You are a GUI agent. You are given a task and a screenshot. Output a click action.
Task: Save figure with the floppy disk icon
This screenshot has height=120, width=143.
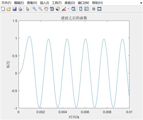click(14, 9)
